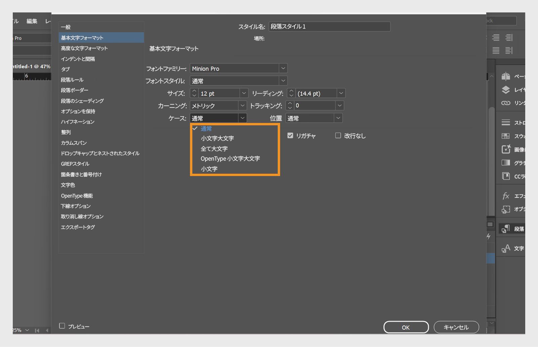Select インデントと間隔 category
Image resolution: width=538 pixels, height=347 pixels.
(101, 59)
